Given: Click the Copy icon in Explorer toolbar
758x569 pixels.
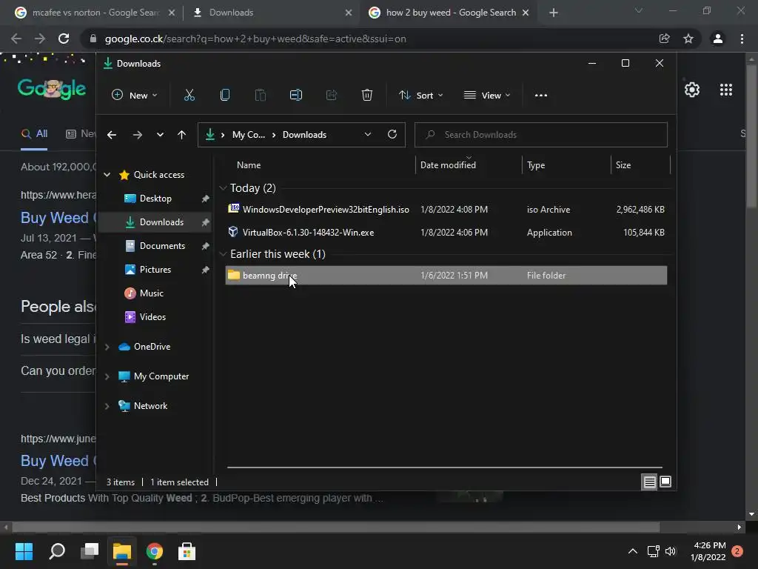Looking at the screenshot, I should (225, 96).
